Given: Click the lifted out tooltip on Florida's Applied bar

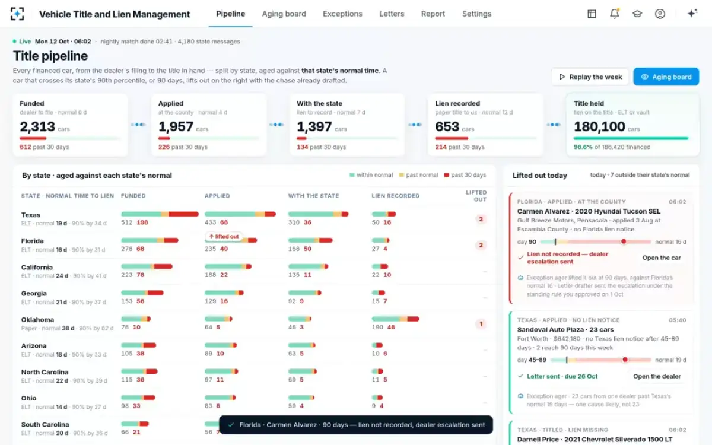Looking at the screenshot, I should [224, 236].
